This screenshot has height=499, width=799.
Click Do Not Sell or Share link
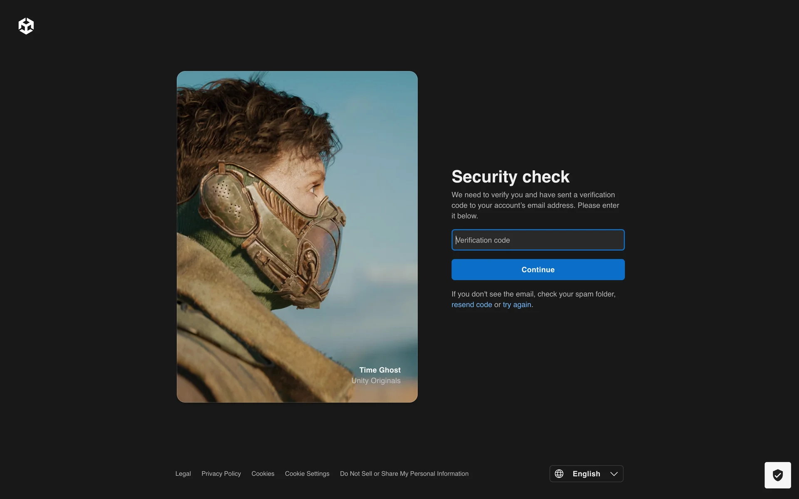[x=404, y=474]
